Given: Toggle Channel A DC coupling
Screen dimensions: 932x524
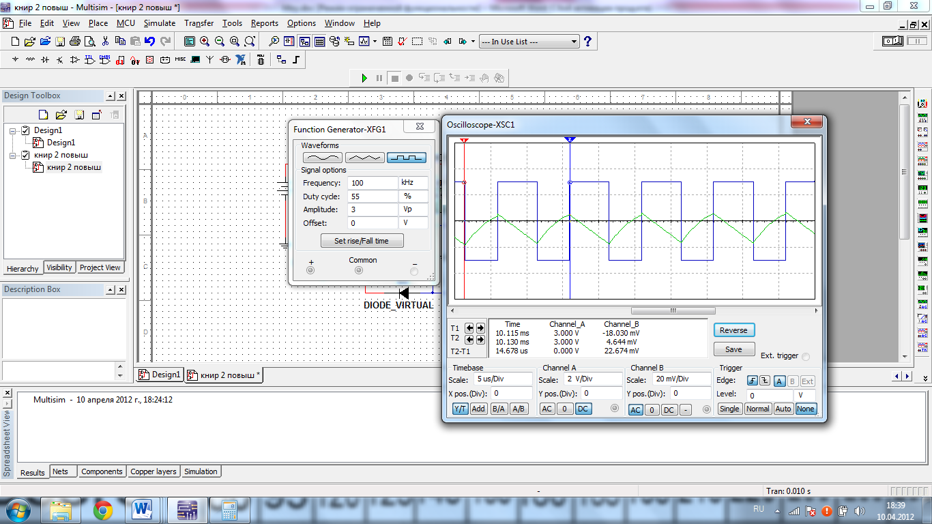Looking at the screenshot, I should pos(583,409).
